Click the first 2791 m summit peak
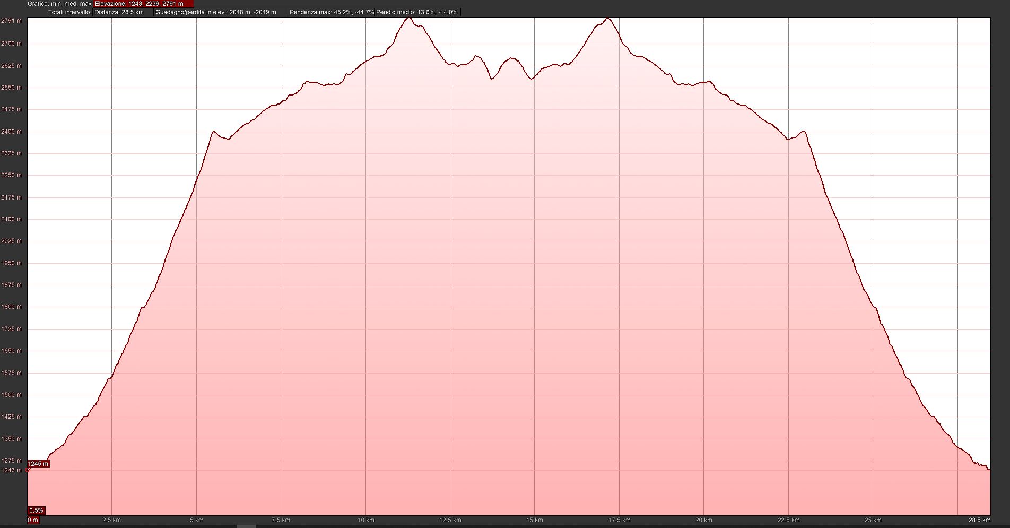1010x528 pixels. (408, 18)
